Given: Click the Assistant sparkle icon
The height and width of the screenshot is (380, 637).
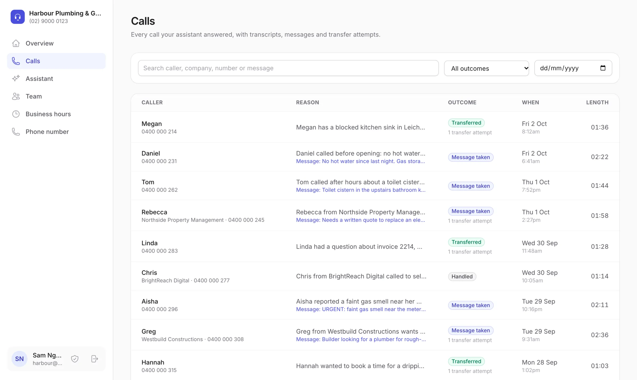Looking at the screenshot, I should click(16, 78).
